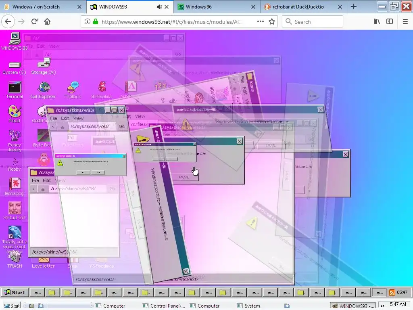
Task: Switch to the retrobar at DuckDuckGo tab
Action: [303, 7]
